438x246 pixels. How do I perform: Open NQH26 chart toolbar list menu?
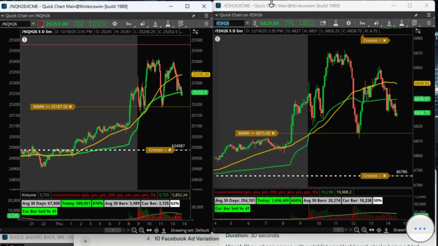coord(206,24)
